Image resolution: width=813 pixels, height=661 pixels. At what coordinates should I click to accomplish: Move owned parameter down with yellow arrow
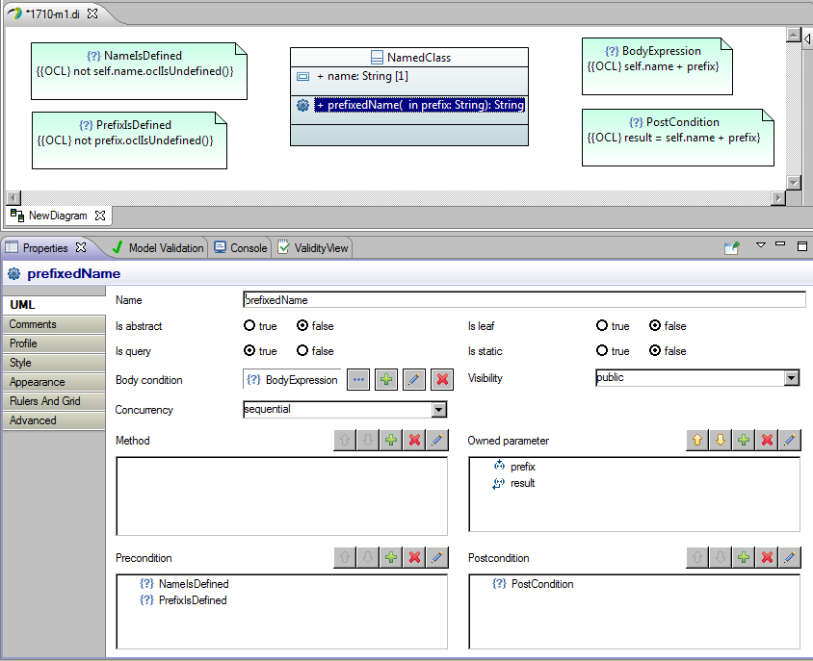(x=721, y=441)
